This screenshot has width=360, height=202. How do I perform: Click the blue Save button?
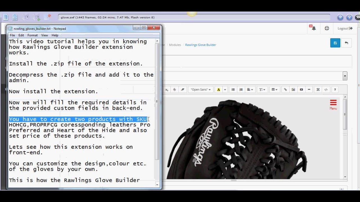[335, 43]
